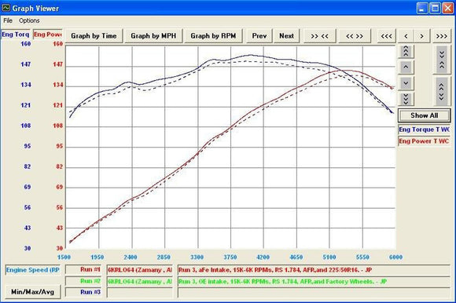Step right with single > arrow

[421, 36]
